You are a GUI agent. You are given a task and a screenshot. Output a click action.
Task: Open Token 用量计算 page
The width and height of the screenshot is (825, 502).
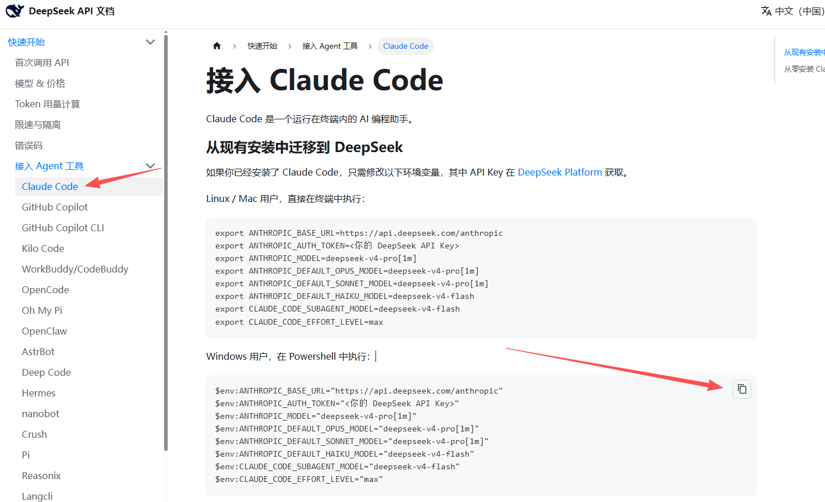pos(48,104)
